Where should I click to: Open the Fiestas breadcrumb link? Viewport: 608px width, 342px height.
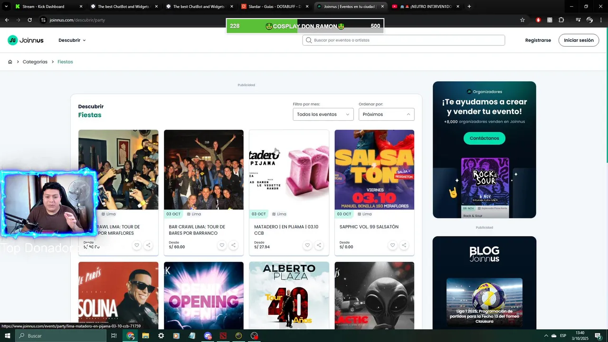[65, 62]
